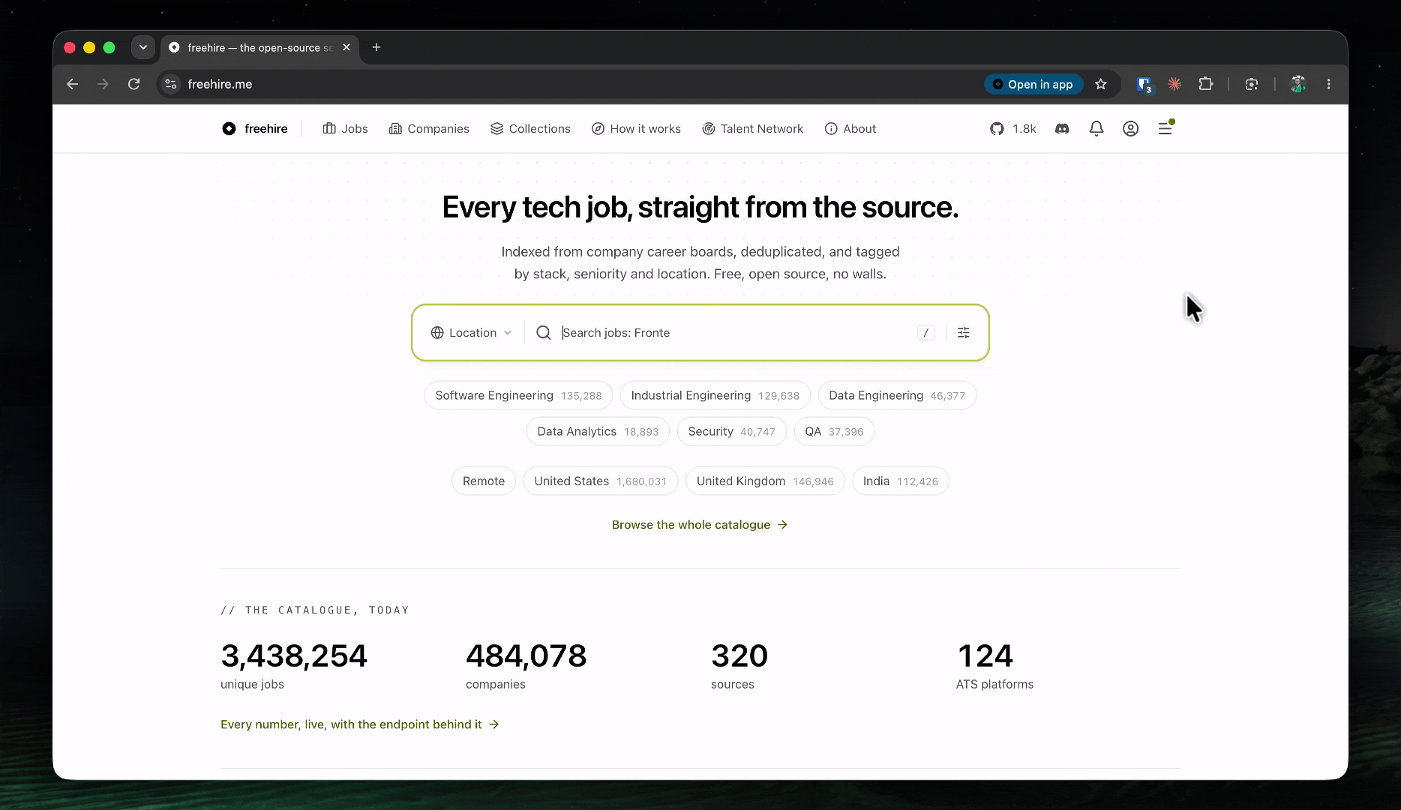Click the screenshot capture extension icon
This screenshot has height=810, width=1401.
click(x=1252, y=84)
